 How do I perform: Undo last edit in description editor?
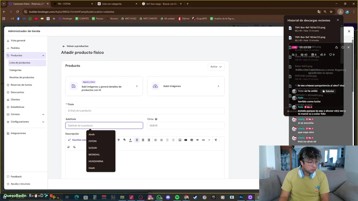coord(69,147)
